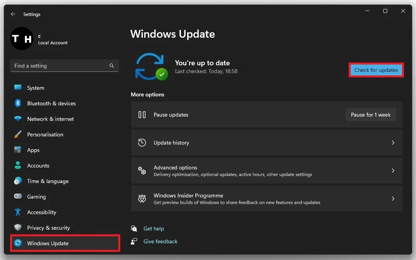Viewport: 416px width, 260px height.
Task: Open Time & language settings
Action: pyautogui.click(x=65, y=181)
